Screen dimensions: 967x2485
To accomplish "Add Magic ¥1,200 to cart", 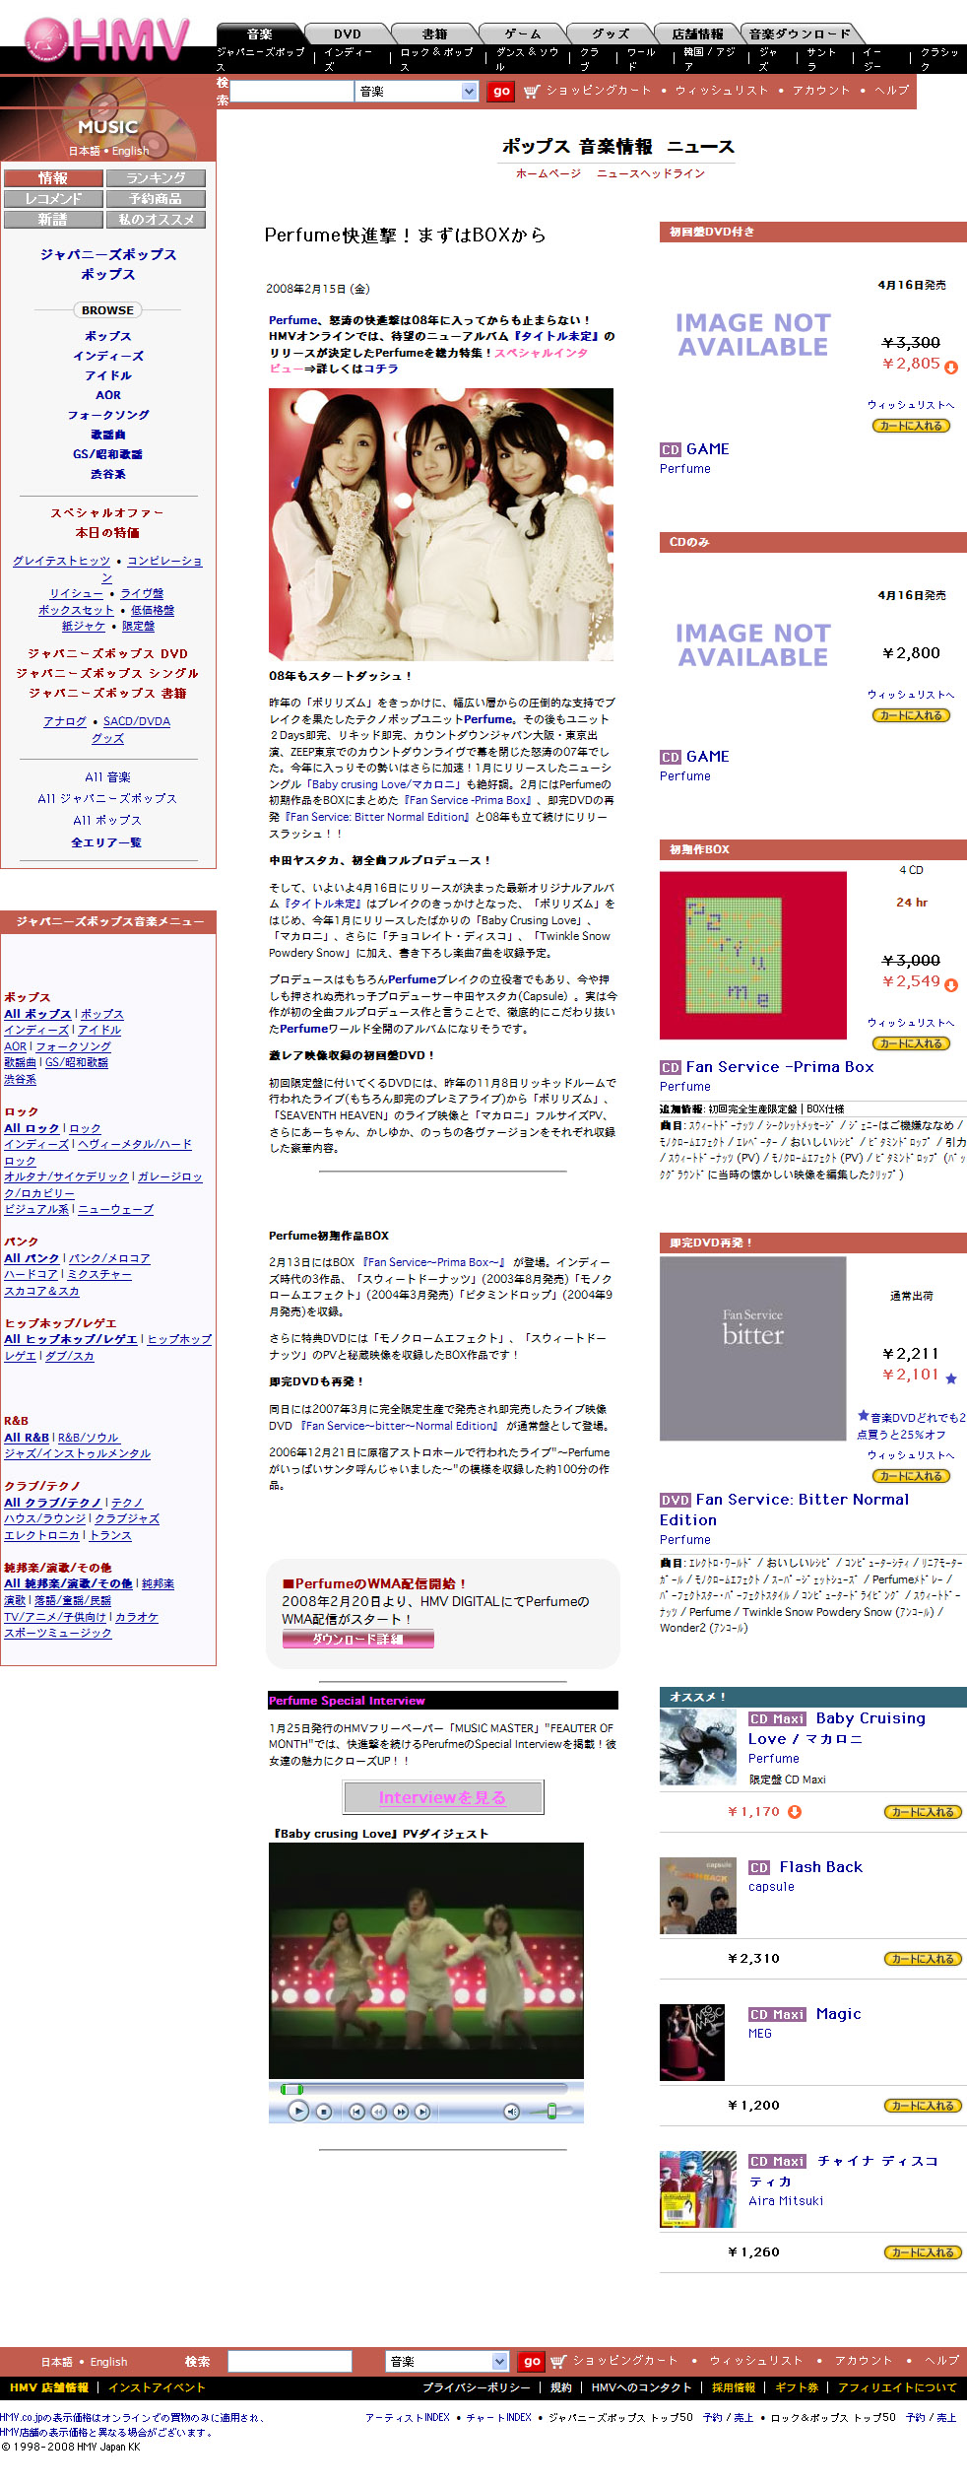I will click(923, 2106).
